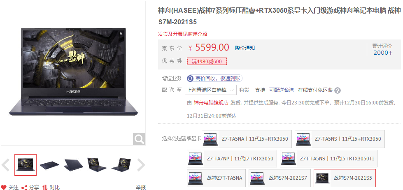This screenshot has height=190, width=403.
Task: View the closed-lid laptop thumbnail
Action: point(49,165)
